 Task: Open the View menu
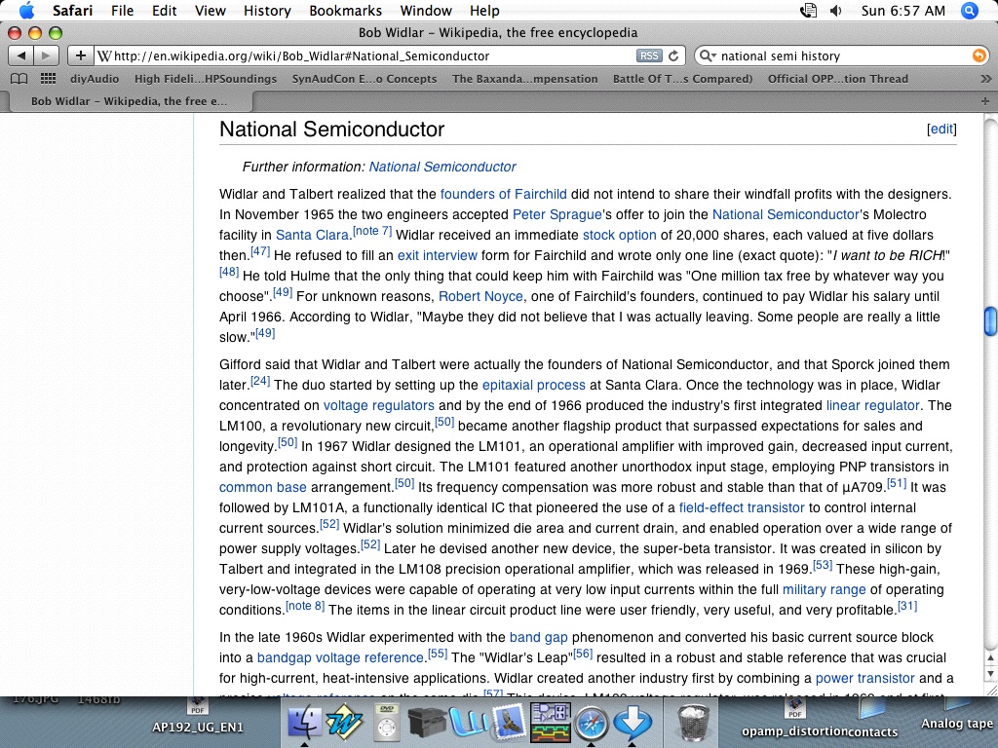[211, 10]
